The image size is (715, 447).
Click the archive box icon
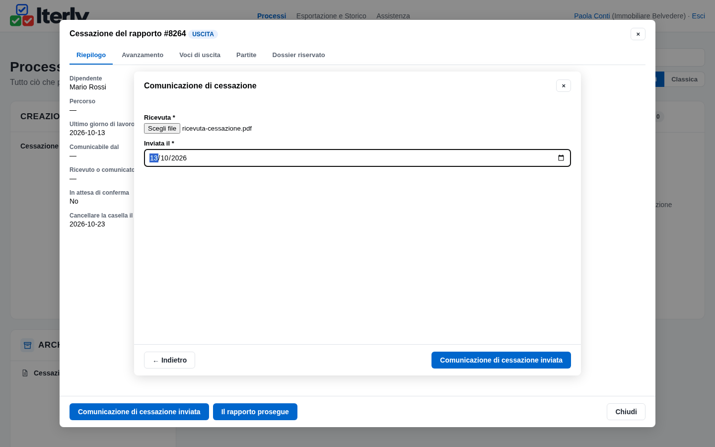(27, 345)
